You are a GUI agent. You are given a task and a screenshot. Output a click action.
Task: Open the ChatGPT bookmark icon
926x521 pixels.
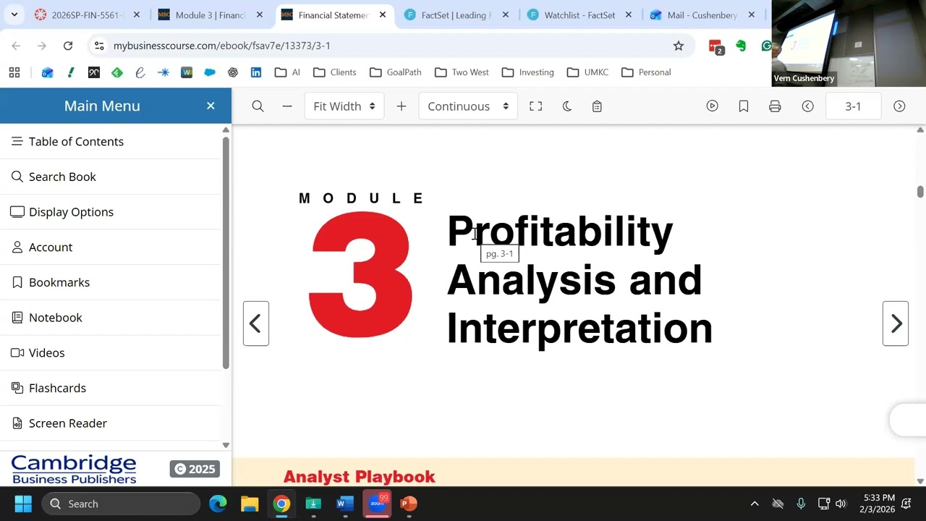(233, 72)
